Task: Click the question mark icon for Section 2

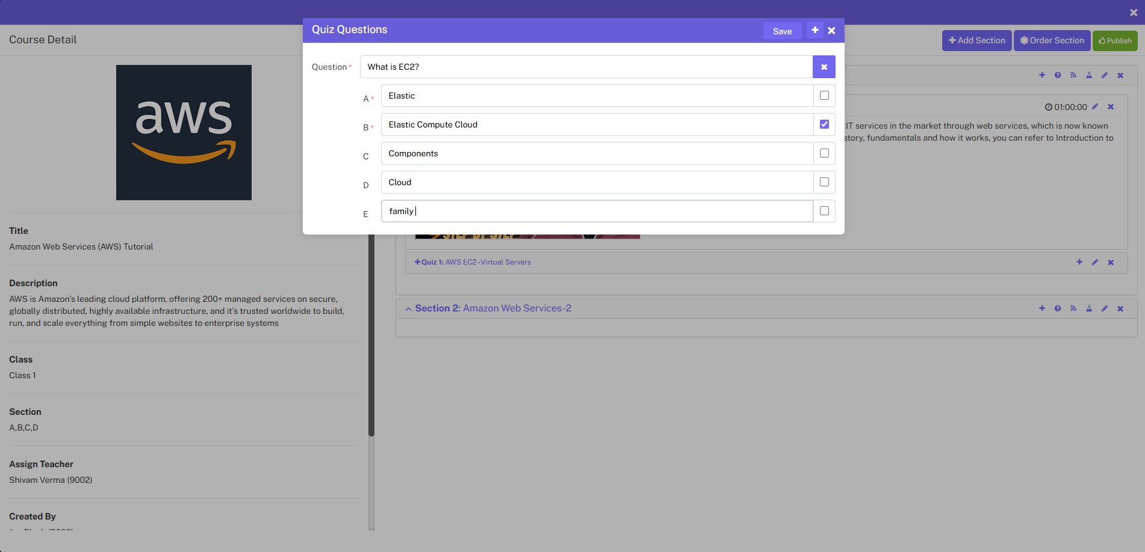Action: tap(1057, 308)
